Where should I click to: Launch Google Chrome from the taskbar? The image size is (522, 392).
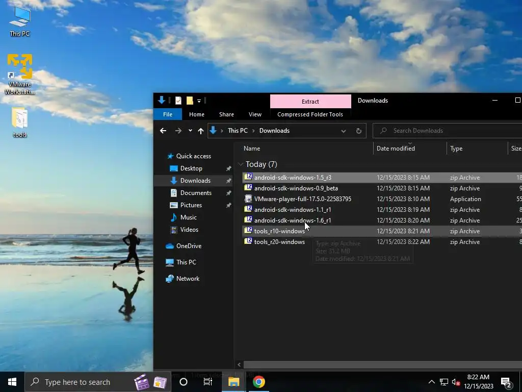click(x=258, y=382)
